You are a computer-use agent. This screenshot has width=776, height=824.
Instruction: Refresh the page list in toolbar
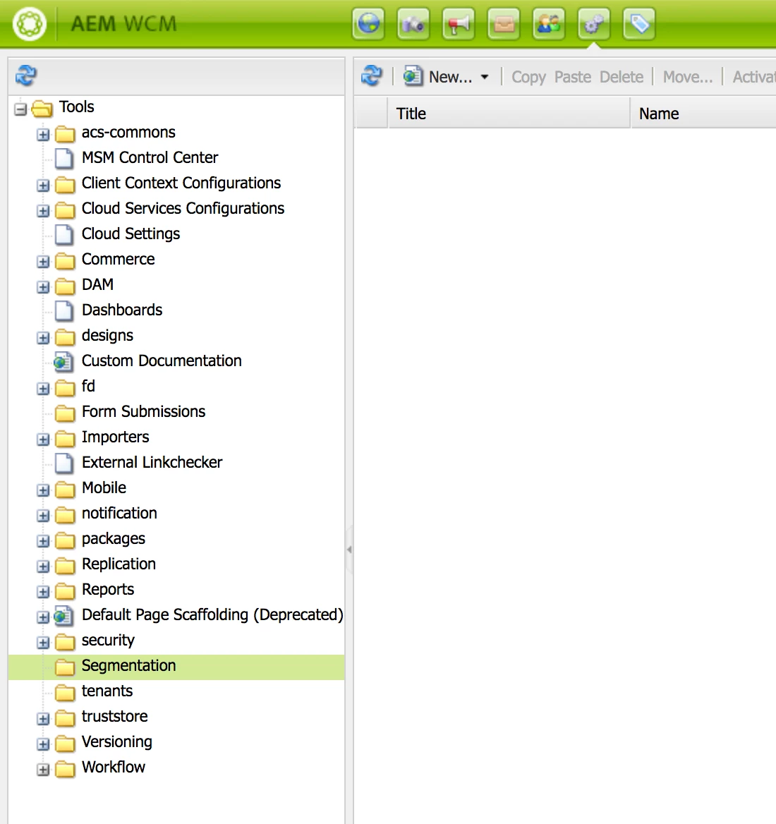click(x=372, y=76)
